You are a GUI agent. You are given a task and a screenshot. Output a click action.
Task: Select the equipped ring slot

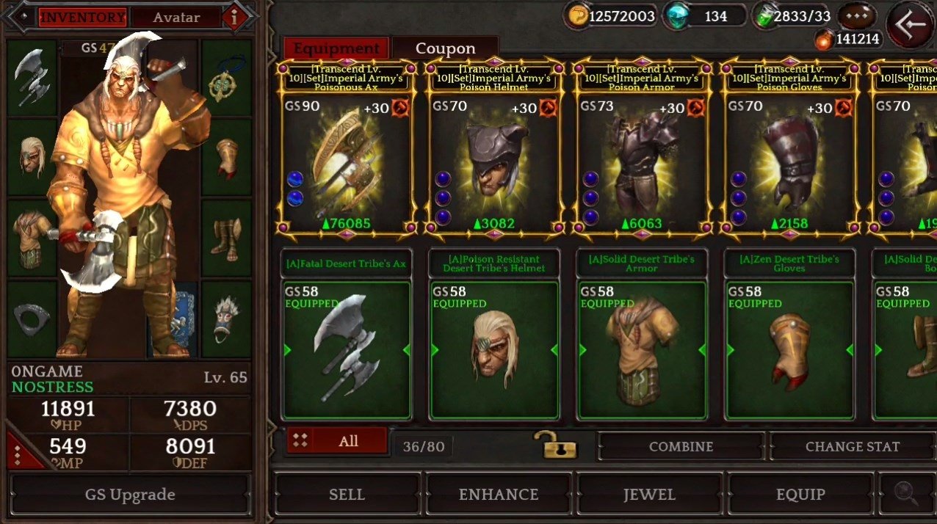tap(32, 320)
